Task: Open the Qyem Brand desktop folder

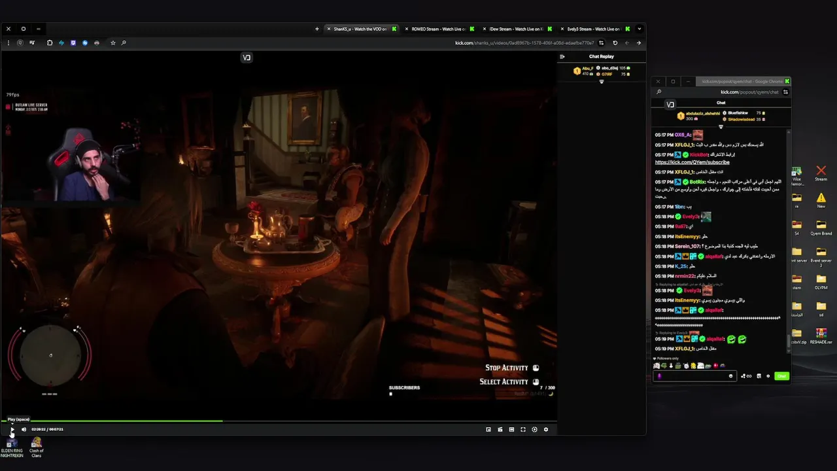Action: 821,228
